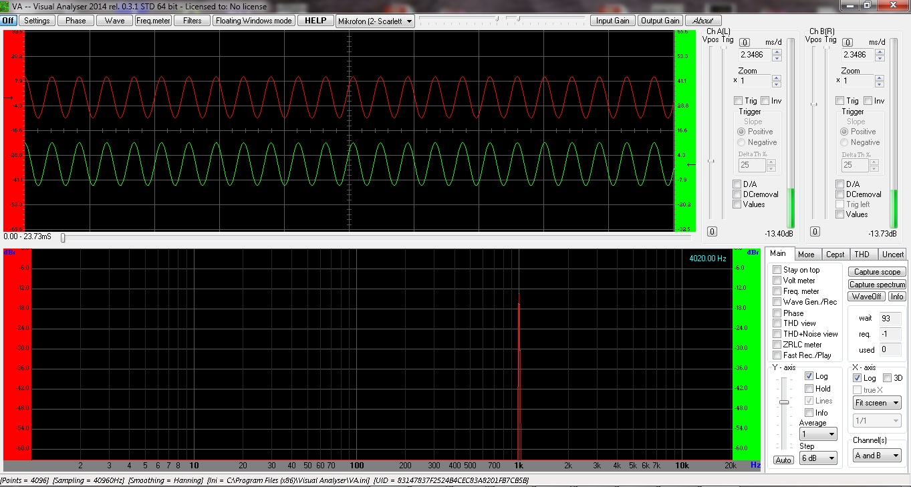911x487 pixels.
Task: Click the WaveOff button
Action: click(x=866, y=297)
